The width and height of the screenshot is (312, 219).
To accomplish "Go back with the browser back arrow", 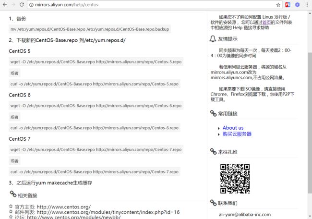I will coord(5,5).
